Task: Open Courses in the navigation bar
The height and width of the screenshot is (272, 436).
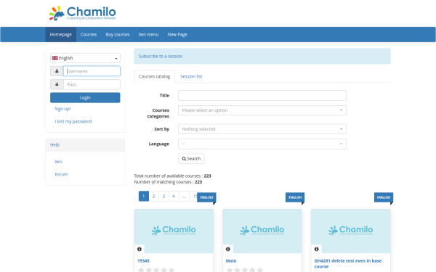Action: [89, 34]
